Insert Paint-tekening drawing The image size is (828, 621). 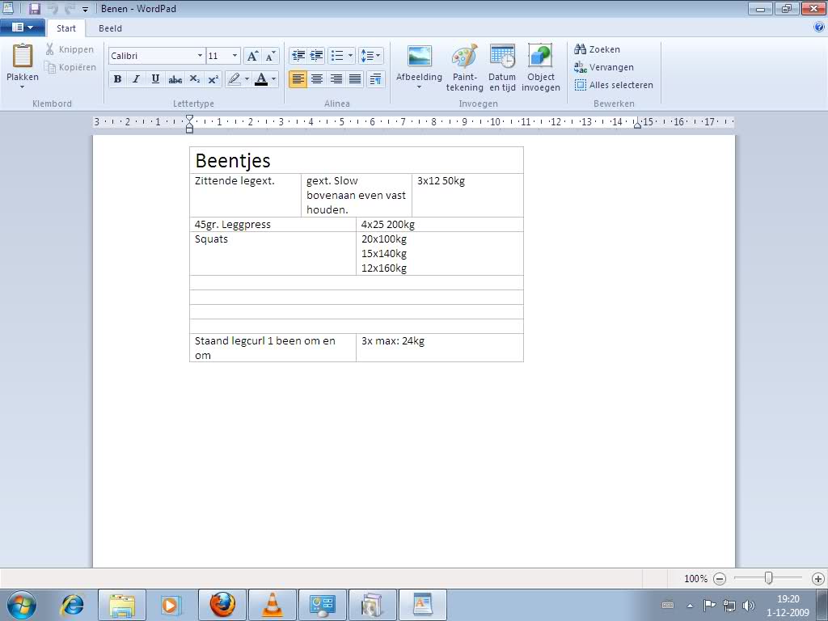click(464, 68)
